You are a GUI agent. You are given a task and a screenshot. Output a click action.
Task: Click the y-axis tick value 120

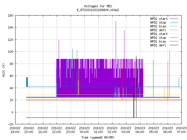11,40
